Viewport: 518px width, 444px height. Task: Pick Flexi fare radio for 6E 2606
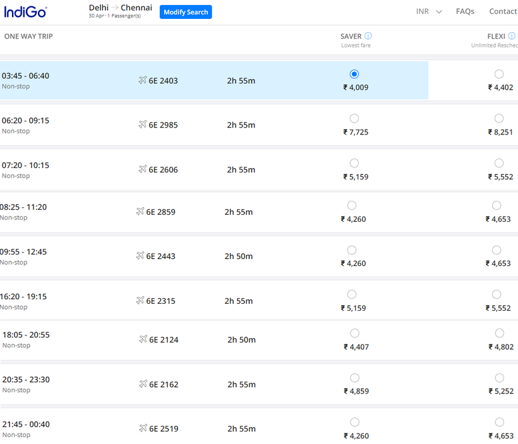coord(499,163)
